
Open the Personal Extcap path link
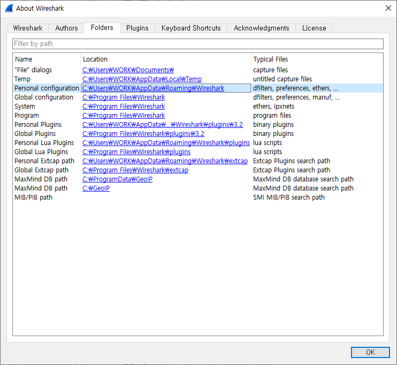pos(165,161)
